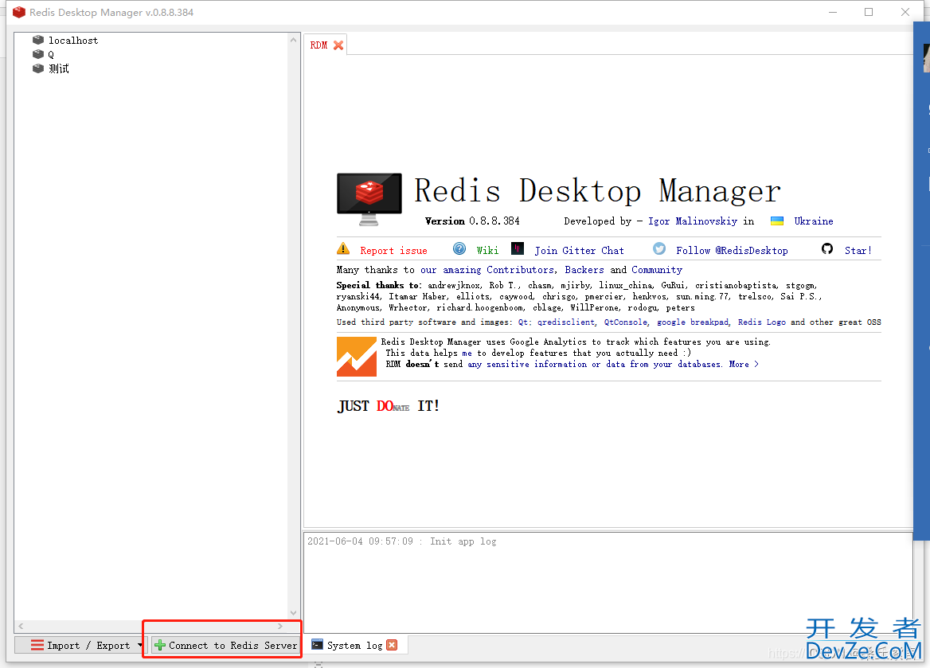Switch to the System log tab
Image resolution: width=930 pixels, height=668 pixels.
click(354, 646)
